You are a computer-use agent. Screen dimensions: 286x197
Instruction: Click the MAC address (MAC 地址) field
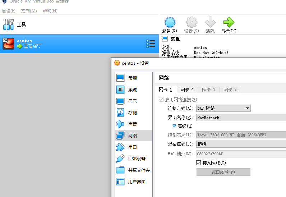pyautogui.click(x=241, y=154)
